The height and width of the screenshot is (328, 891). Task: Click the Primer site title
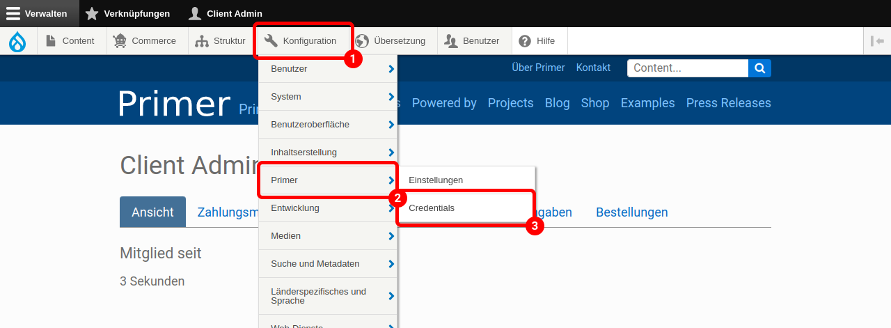click(x=174, y=104)
